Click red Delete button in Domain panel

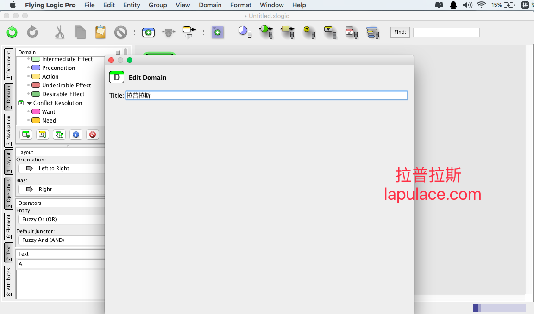click(x=92, y=135)
